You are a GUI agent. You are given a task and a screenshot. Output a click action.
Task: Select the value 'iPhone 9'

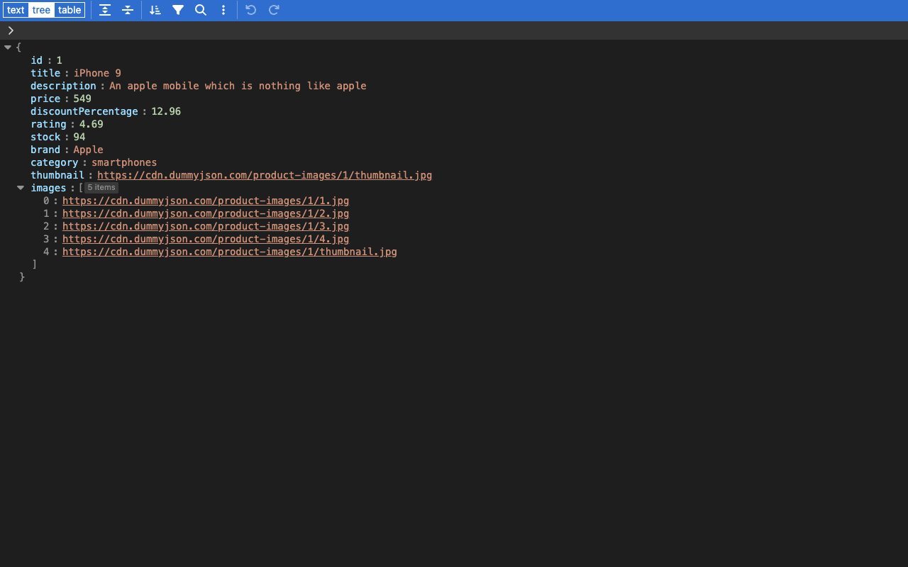pos(98,73)
